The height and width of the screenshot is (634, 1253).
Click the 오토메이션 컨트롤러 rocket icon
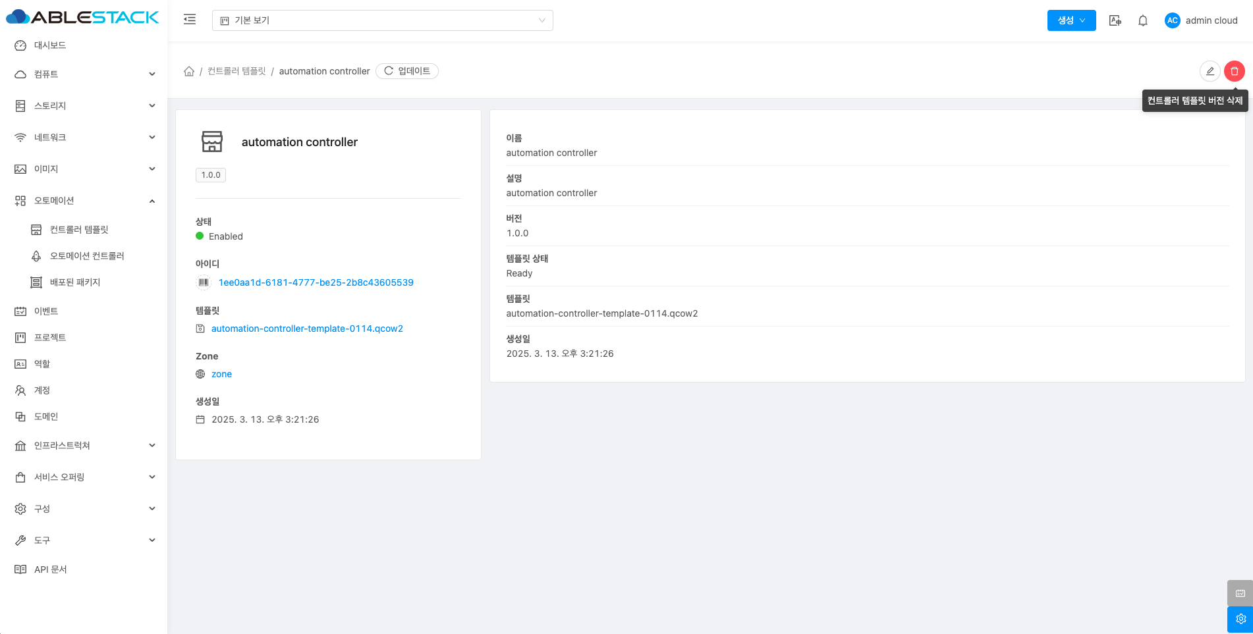point(36,256)
